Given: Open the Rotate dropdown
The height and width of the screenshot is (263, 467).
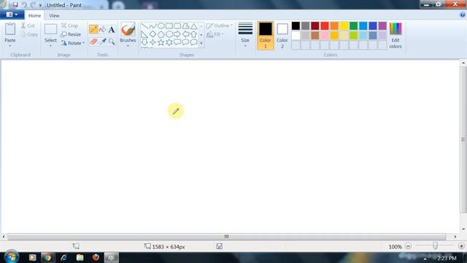Looking at the screenshot, I should tap(73, 43).
